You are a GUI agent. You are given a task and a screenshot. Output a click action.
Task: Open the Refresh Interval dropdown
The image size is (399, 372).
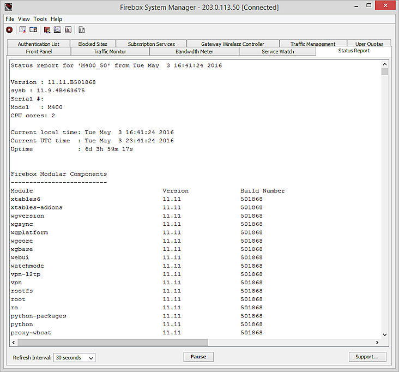74,358
